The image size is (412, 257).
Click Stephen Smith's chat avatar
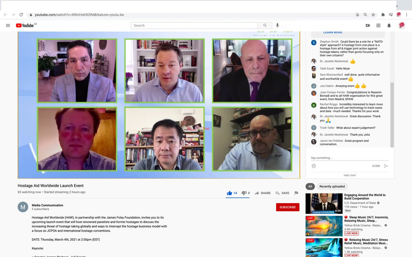click(x=314, y=42)
